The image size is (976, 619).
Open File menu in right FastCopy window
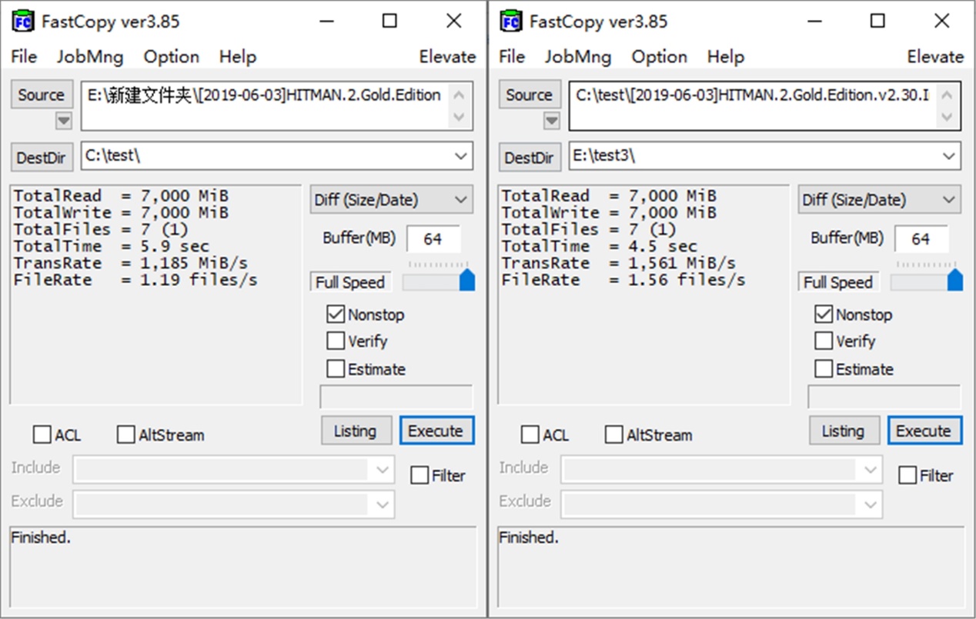pos(512,57)
